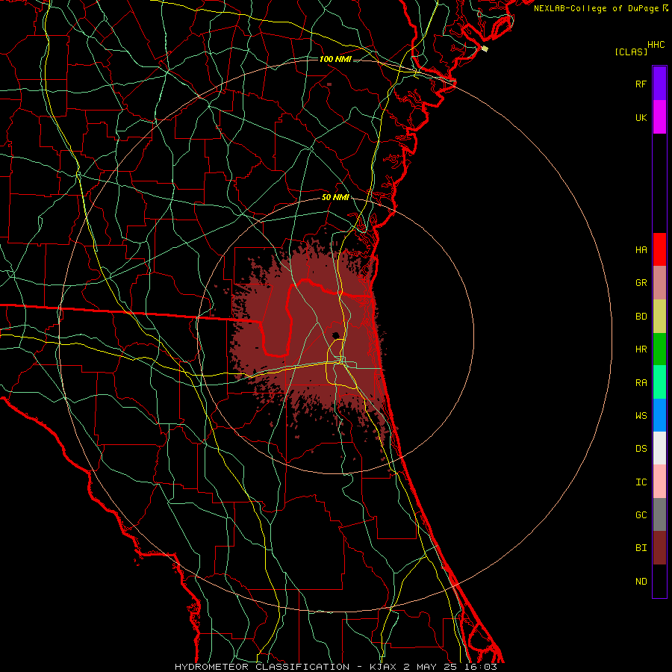The height and width of the screenshot is (672, 672).
Task: Click the UK legend label
Action: point(641,117)
